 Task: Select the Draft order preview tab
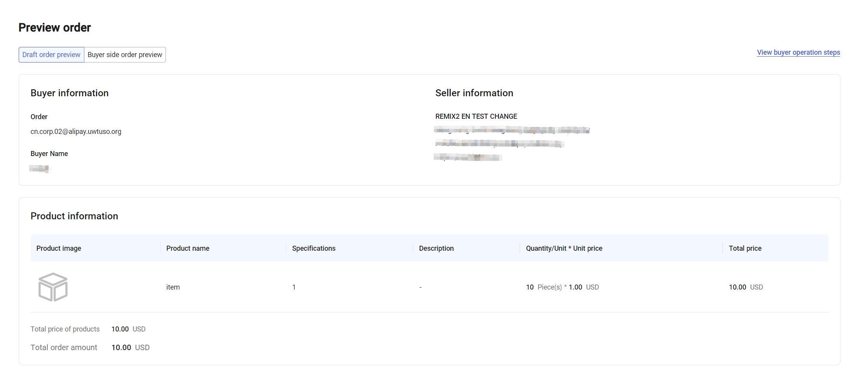(51, 54)
